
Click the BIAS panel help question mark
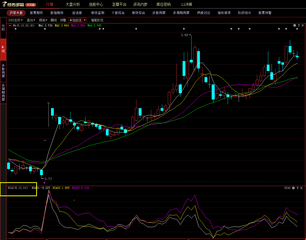[297, 188]
